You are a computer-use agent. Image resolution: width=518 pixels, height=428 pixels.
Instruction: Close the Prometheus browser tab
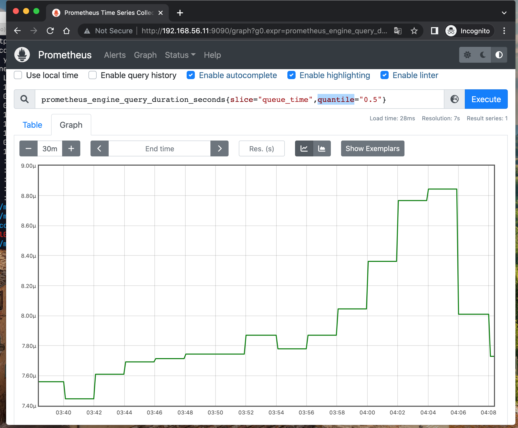coord(161,13)
